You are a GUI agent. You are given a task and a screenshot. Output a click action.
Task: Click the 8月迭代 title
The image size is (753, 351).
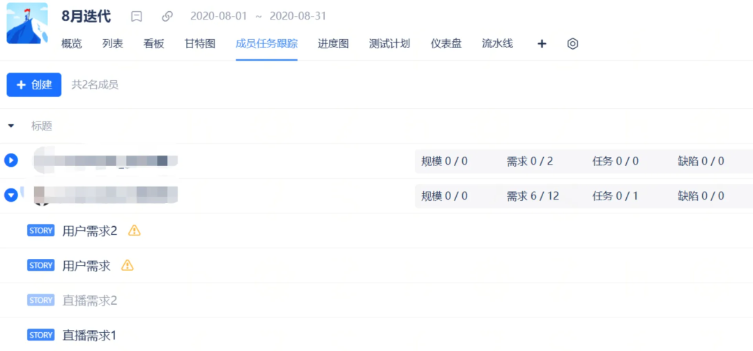(x=86, y=16)
